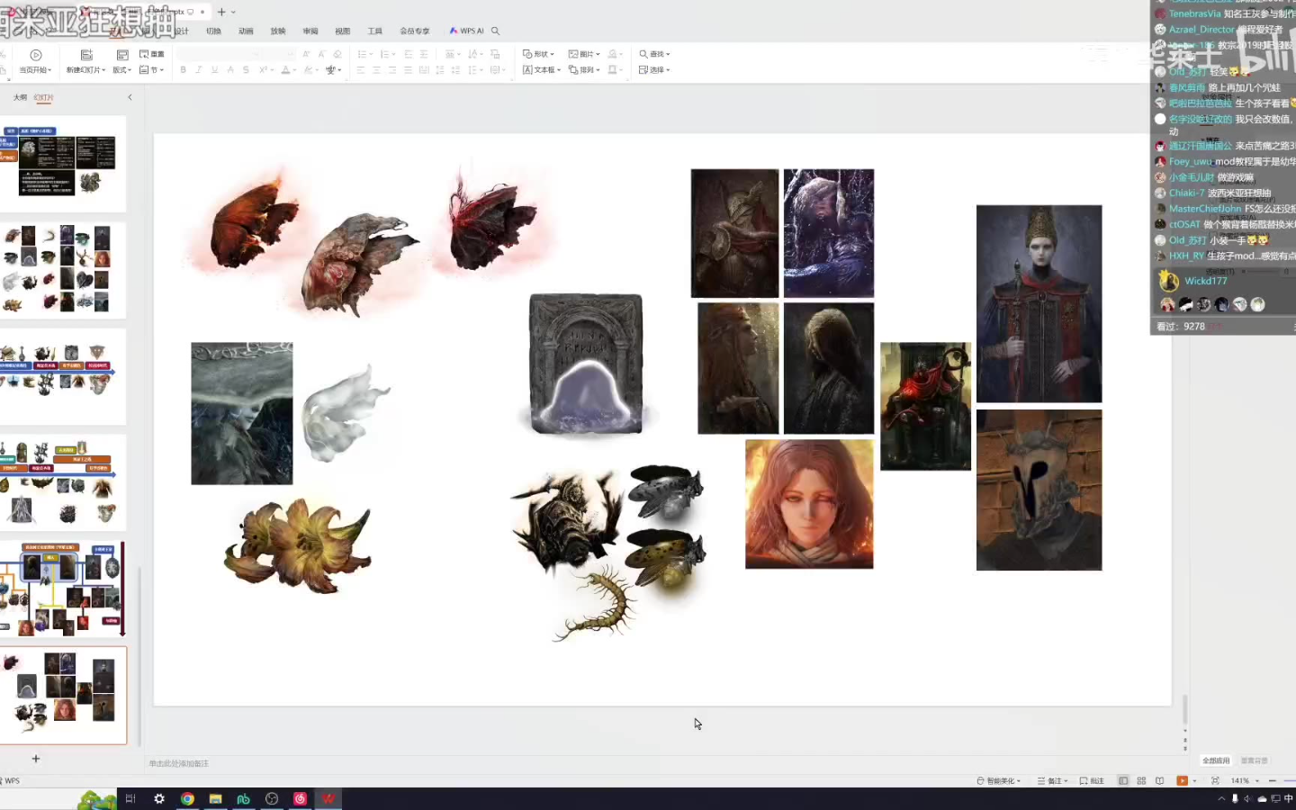This screenshot has height=810, width=1296.
Task: Open Chrome from the taskbar
Action: (187, 798)
